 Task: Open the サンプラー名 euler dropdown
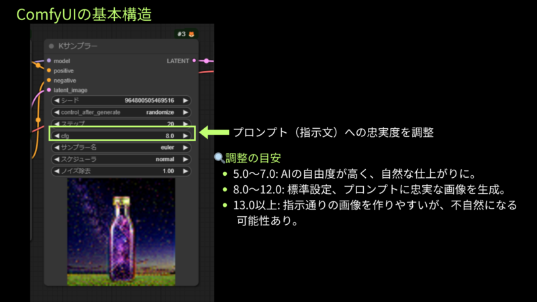pyautogui.click(x=121, y=147)
